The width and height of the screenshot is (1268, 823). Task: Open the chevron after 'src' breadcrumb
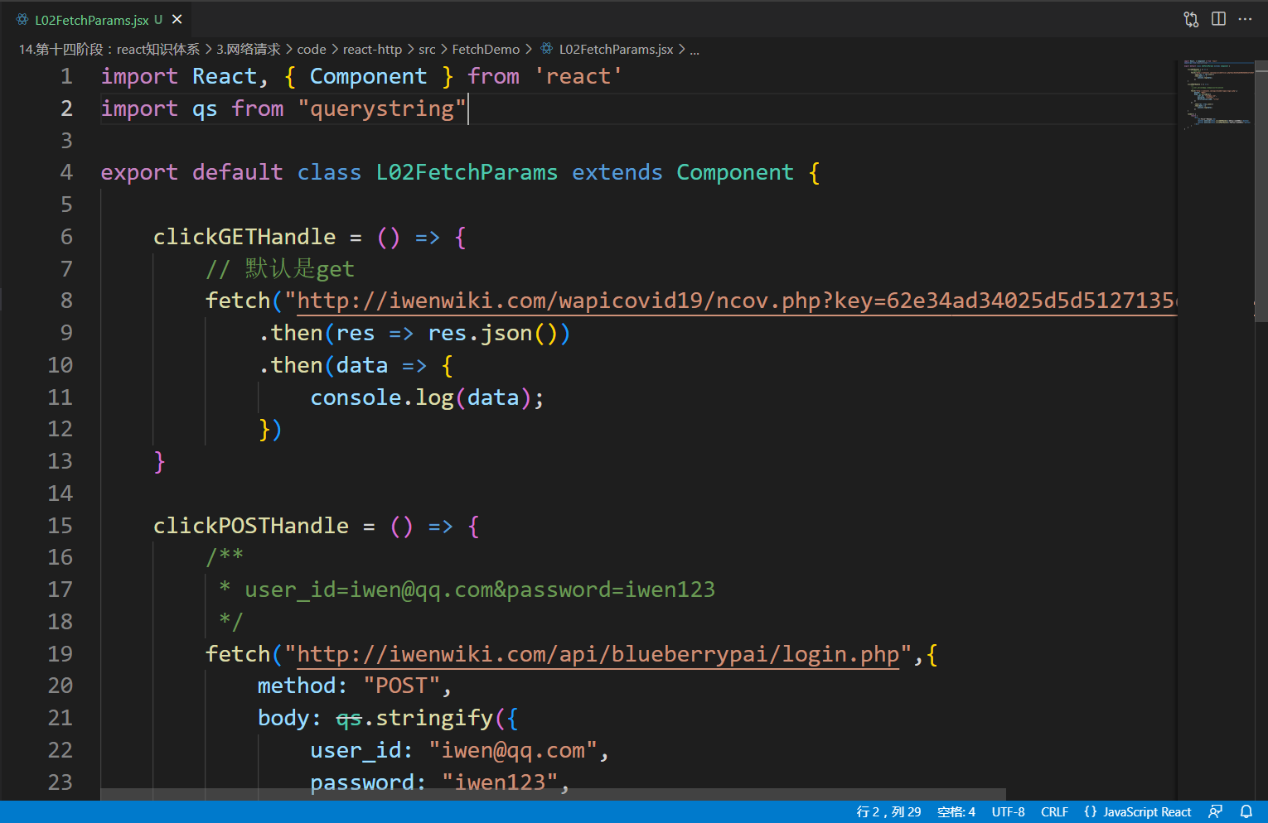[444, 50]
